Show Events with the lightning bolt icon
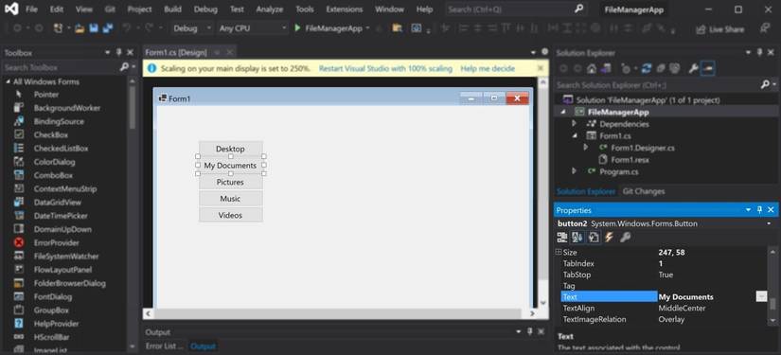Screen dimensions: 781x355 pos(609,238)
